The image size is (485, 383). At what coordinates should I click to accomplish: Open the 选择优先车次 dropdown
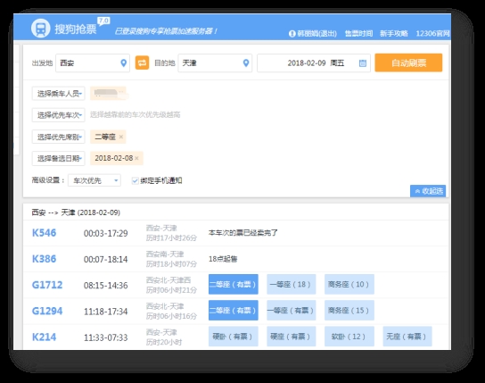tap(59, 115)
